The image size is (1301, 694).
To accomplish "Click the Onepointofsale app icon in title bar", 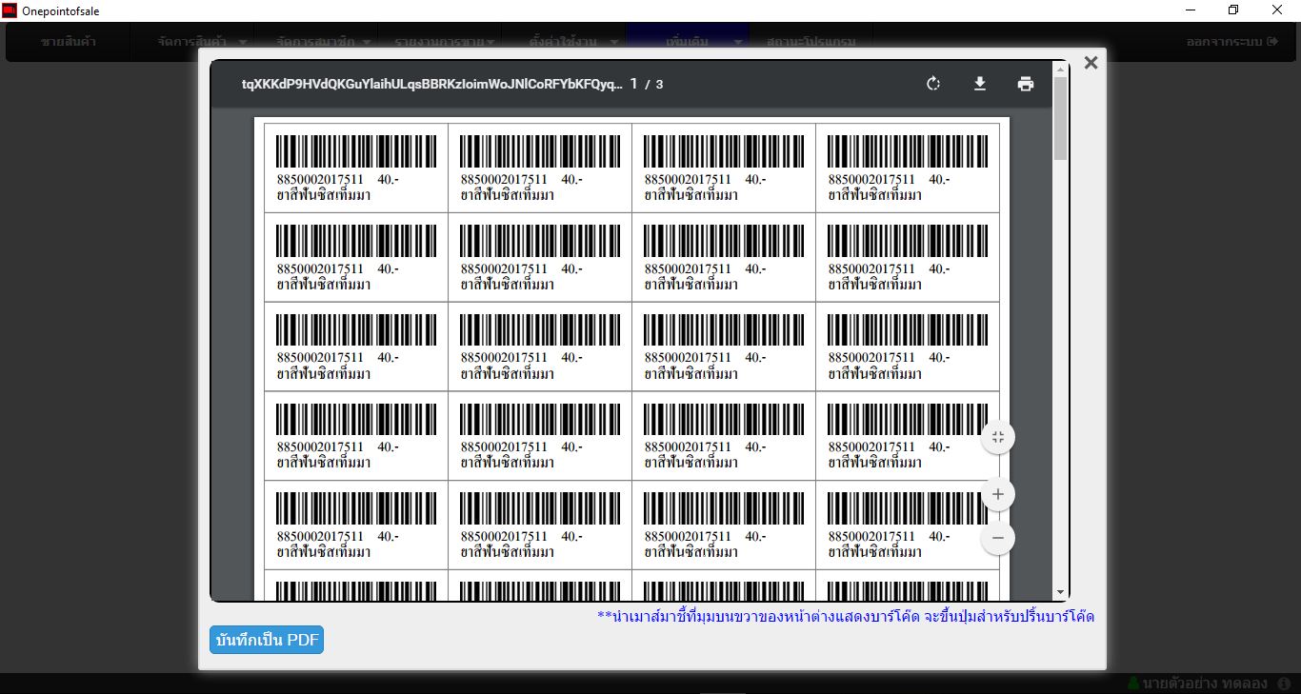I will coord(10,10).
